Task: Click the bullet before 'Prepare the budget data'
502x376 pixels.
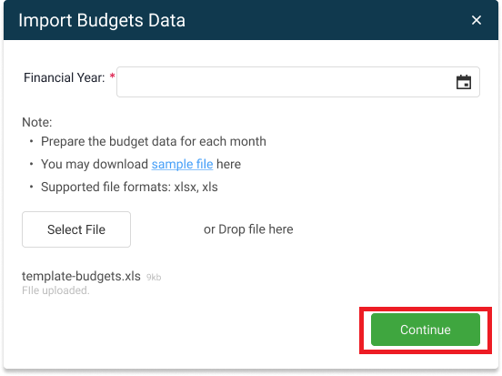Action: pos(31,141)
